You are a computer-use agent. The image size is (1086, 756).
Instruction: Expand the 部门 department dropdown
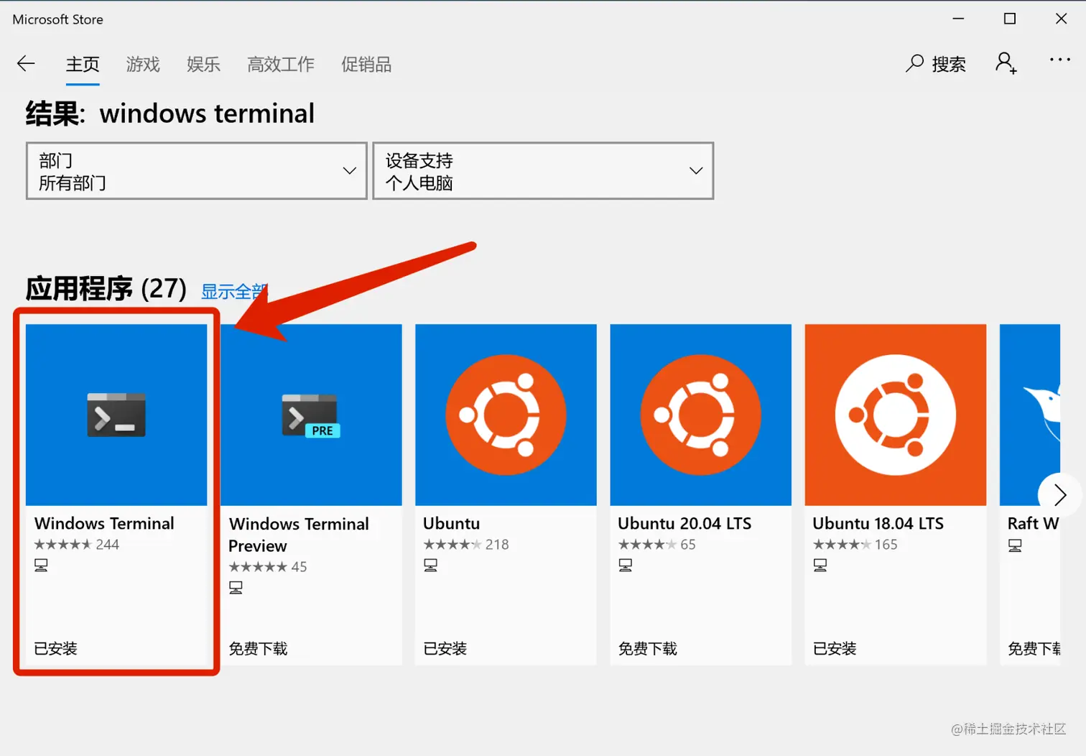[x=196, y=170]
